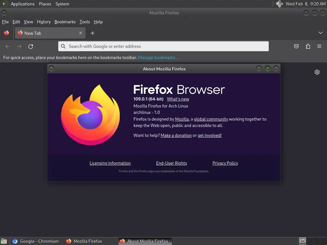Minimize the About Mozilla Firefox dialog
The image size is (327, 245).
click(259, 68)
